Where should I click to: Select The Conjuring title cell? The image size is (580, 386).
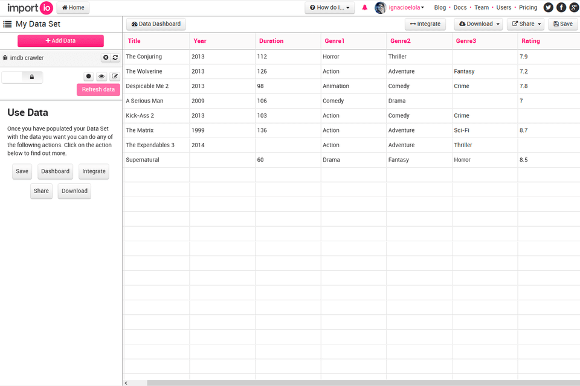[156, 57]
